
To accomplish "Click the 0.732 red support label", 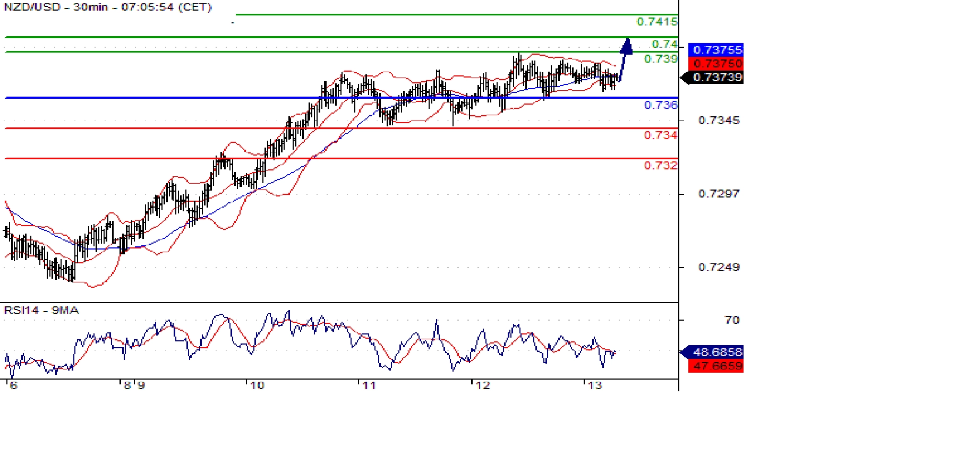I will 661,166.
